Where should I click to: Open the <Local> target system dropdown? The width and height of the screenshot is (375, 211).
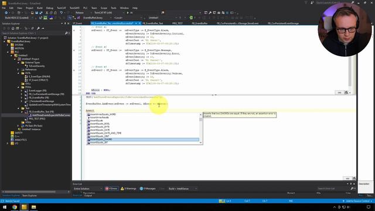(128, 18)
